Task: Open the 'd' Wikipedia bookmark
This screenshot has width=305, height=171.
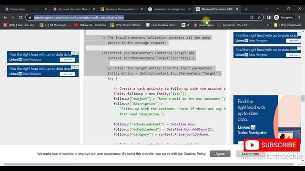Action: pyautogui.click(x=185, y=25)
